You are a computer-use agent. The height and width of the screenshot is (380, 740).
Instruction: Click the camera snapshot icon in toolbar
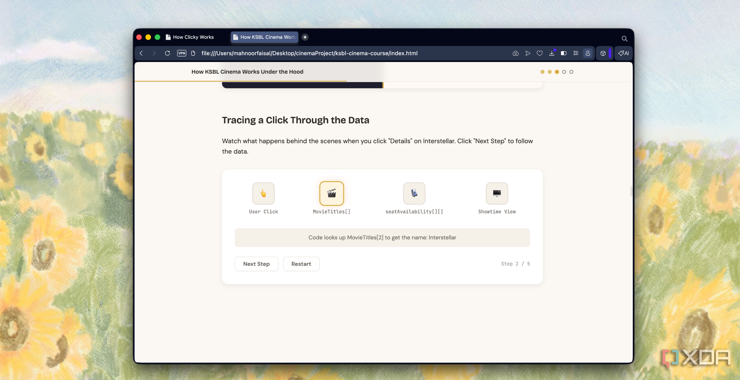point(515,53)
